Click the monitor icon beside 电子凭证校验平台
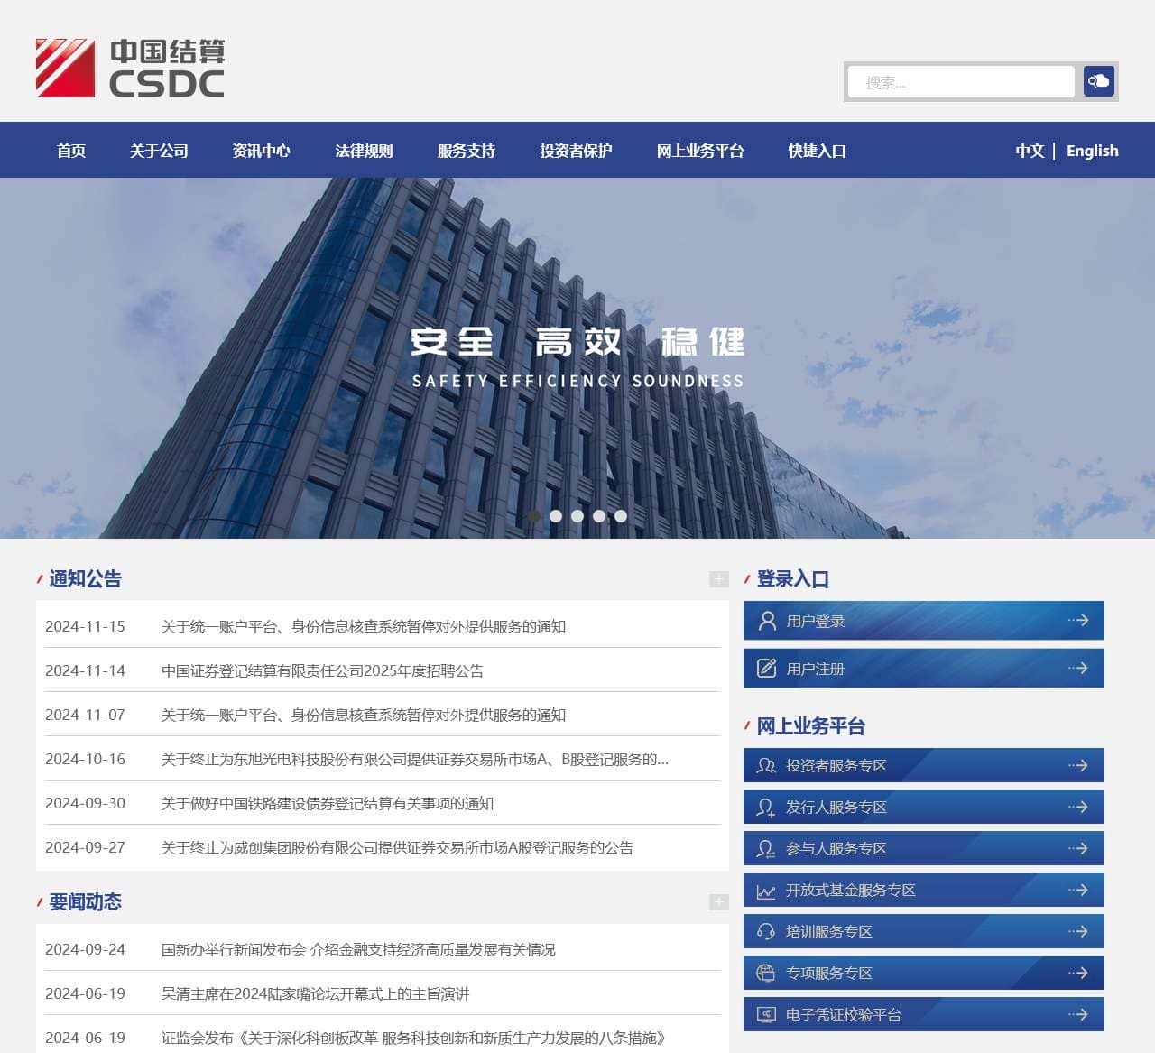This screenshot has width=1155, height=1053. [766, 1015]
